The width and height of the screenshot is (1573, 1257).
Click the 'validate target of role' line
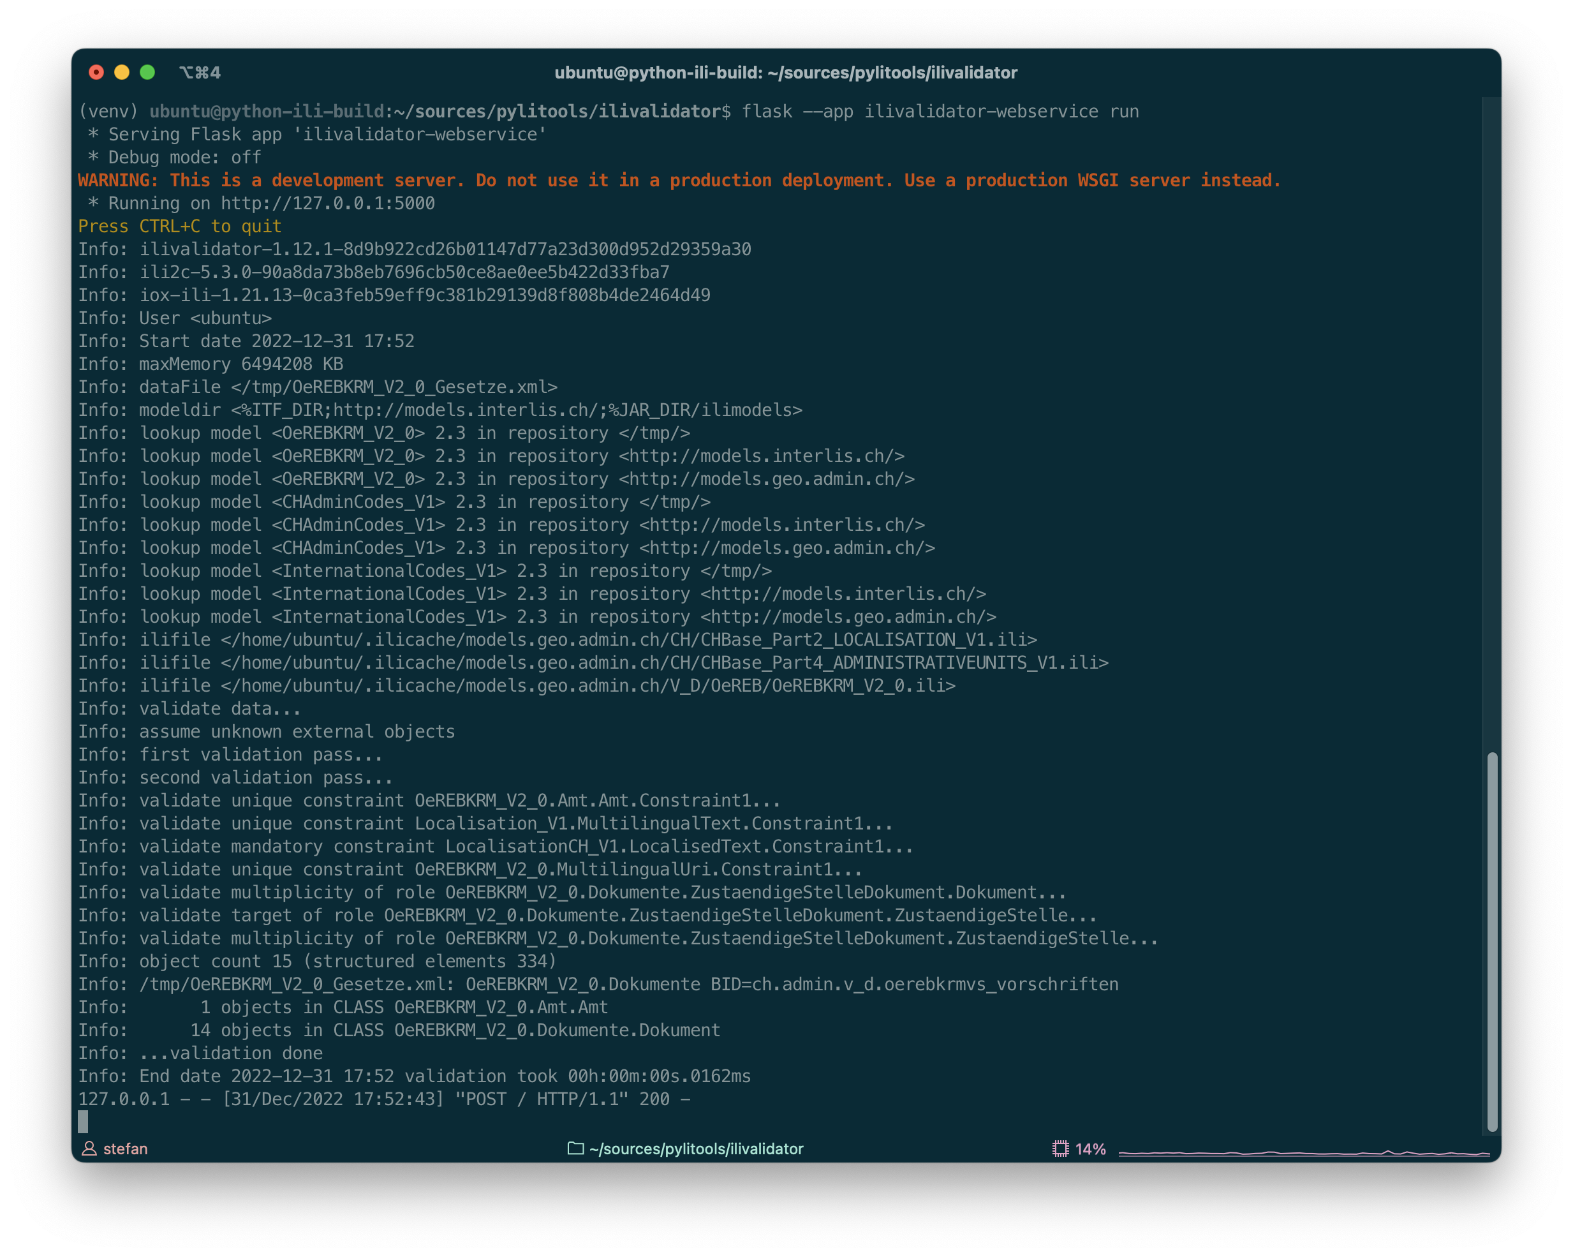click(588, 916)
